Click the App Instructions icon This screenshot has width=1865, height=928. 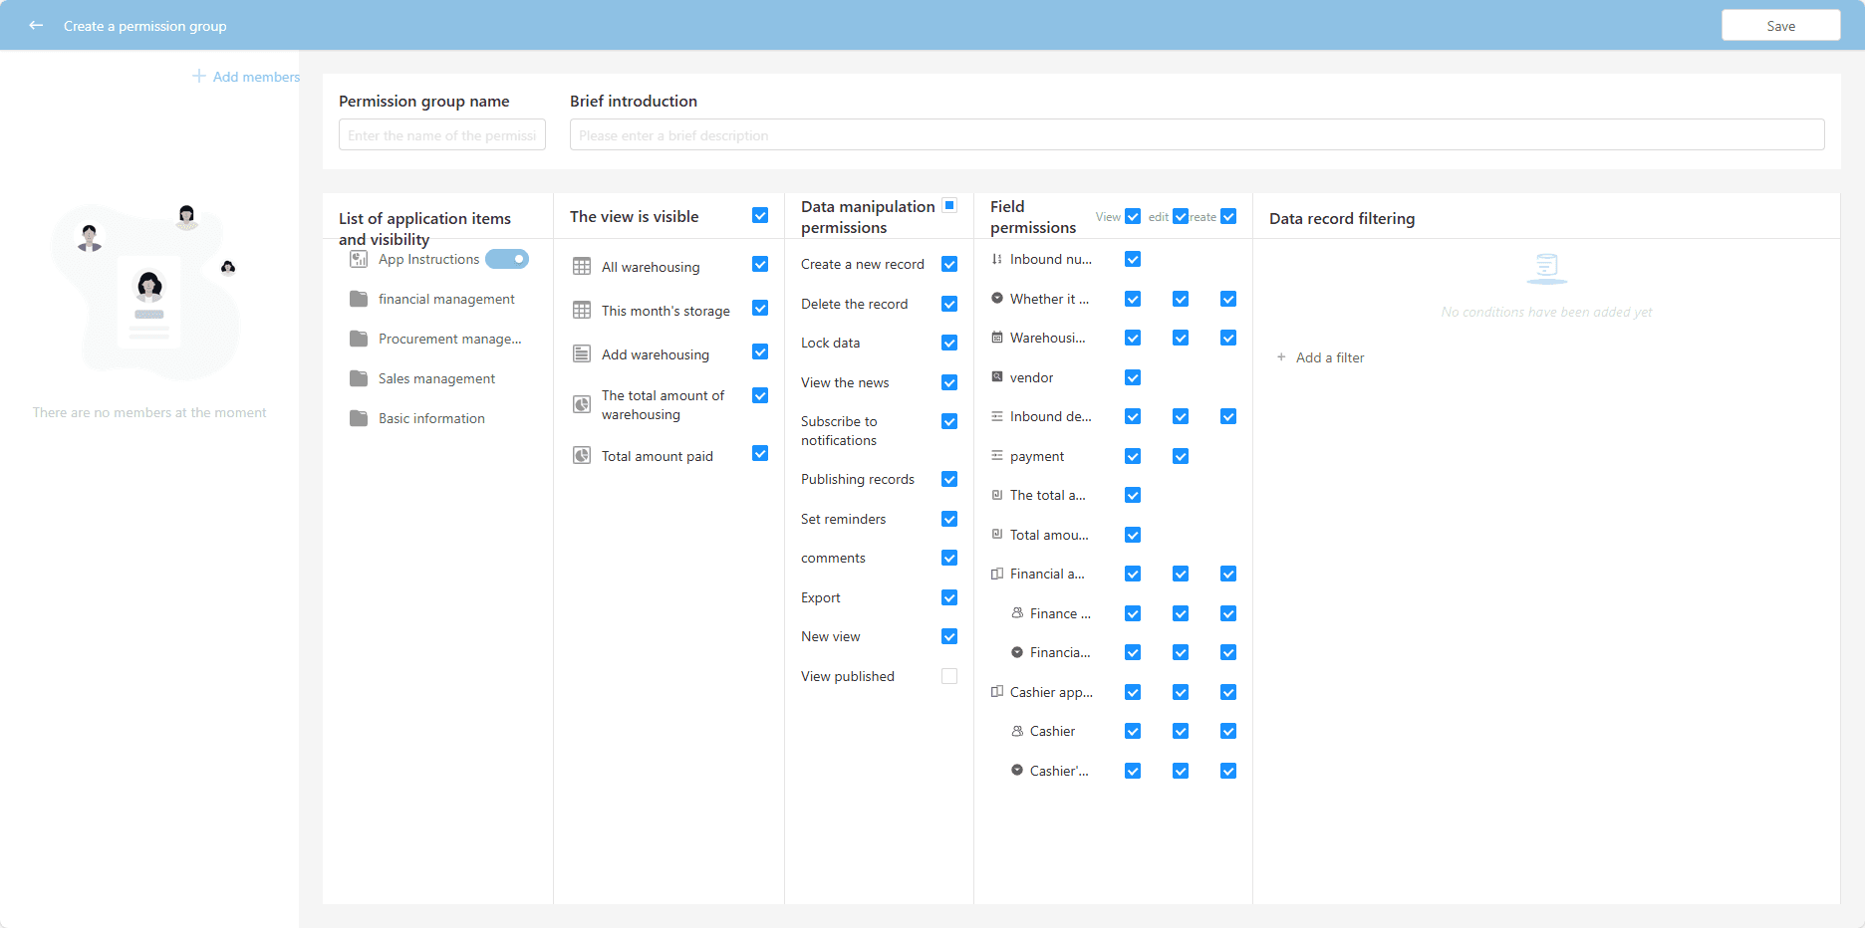pyautogui.click(x=359, y=259)
